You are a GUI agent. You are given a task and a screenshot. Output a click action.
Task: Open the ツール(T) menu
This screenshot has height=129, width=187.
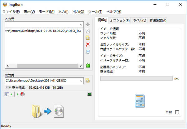(x=95, y=12)
